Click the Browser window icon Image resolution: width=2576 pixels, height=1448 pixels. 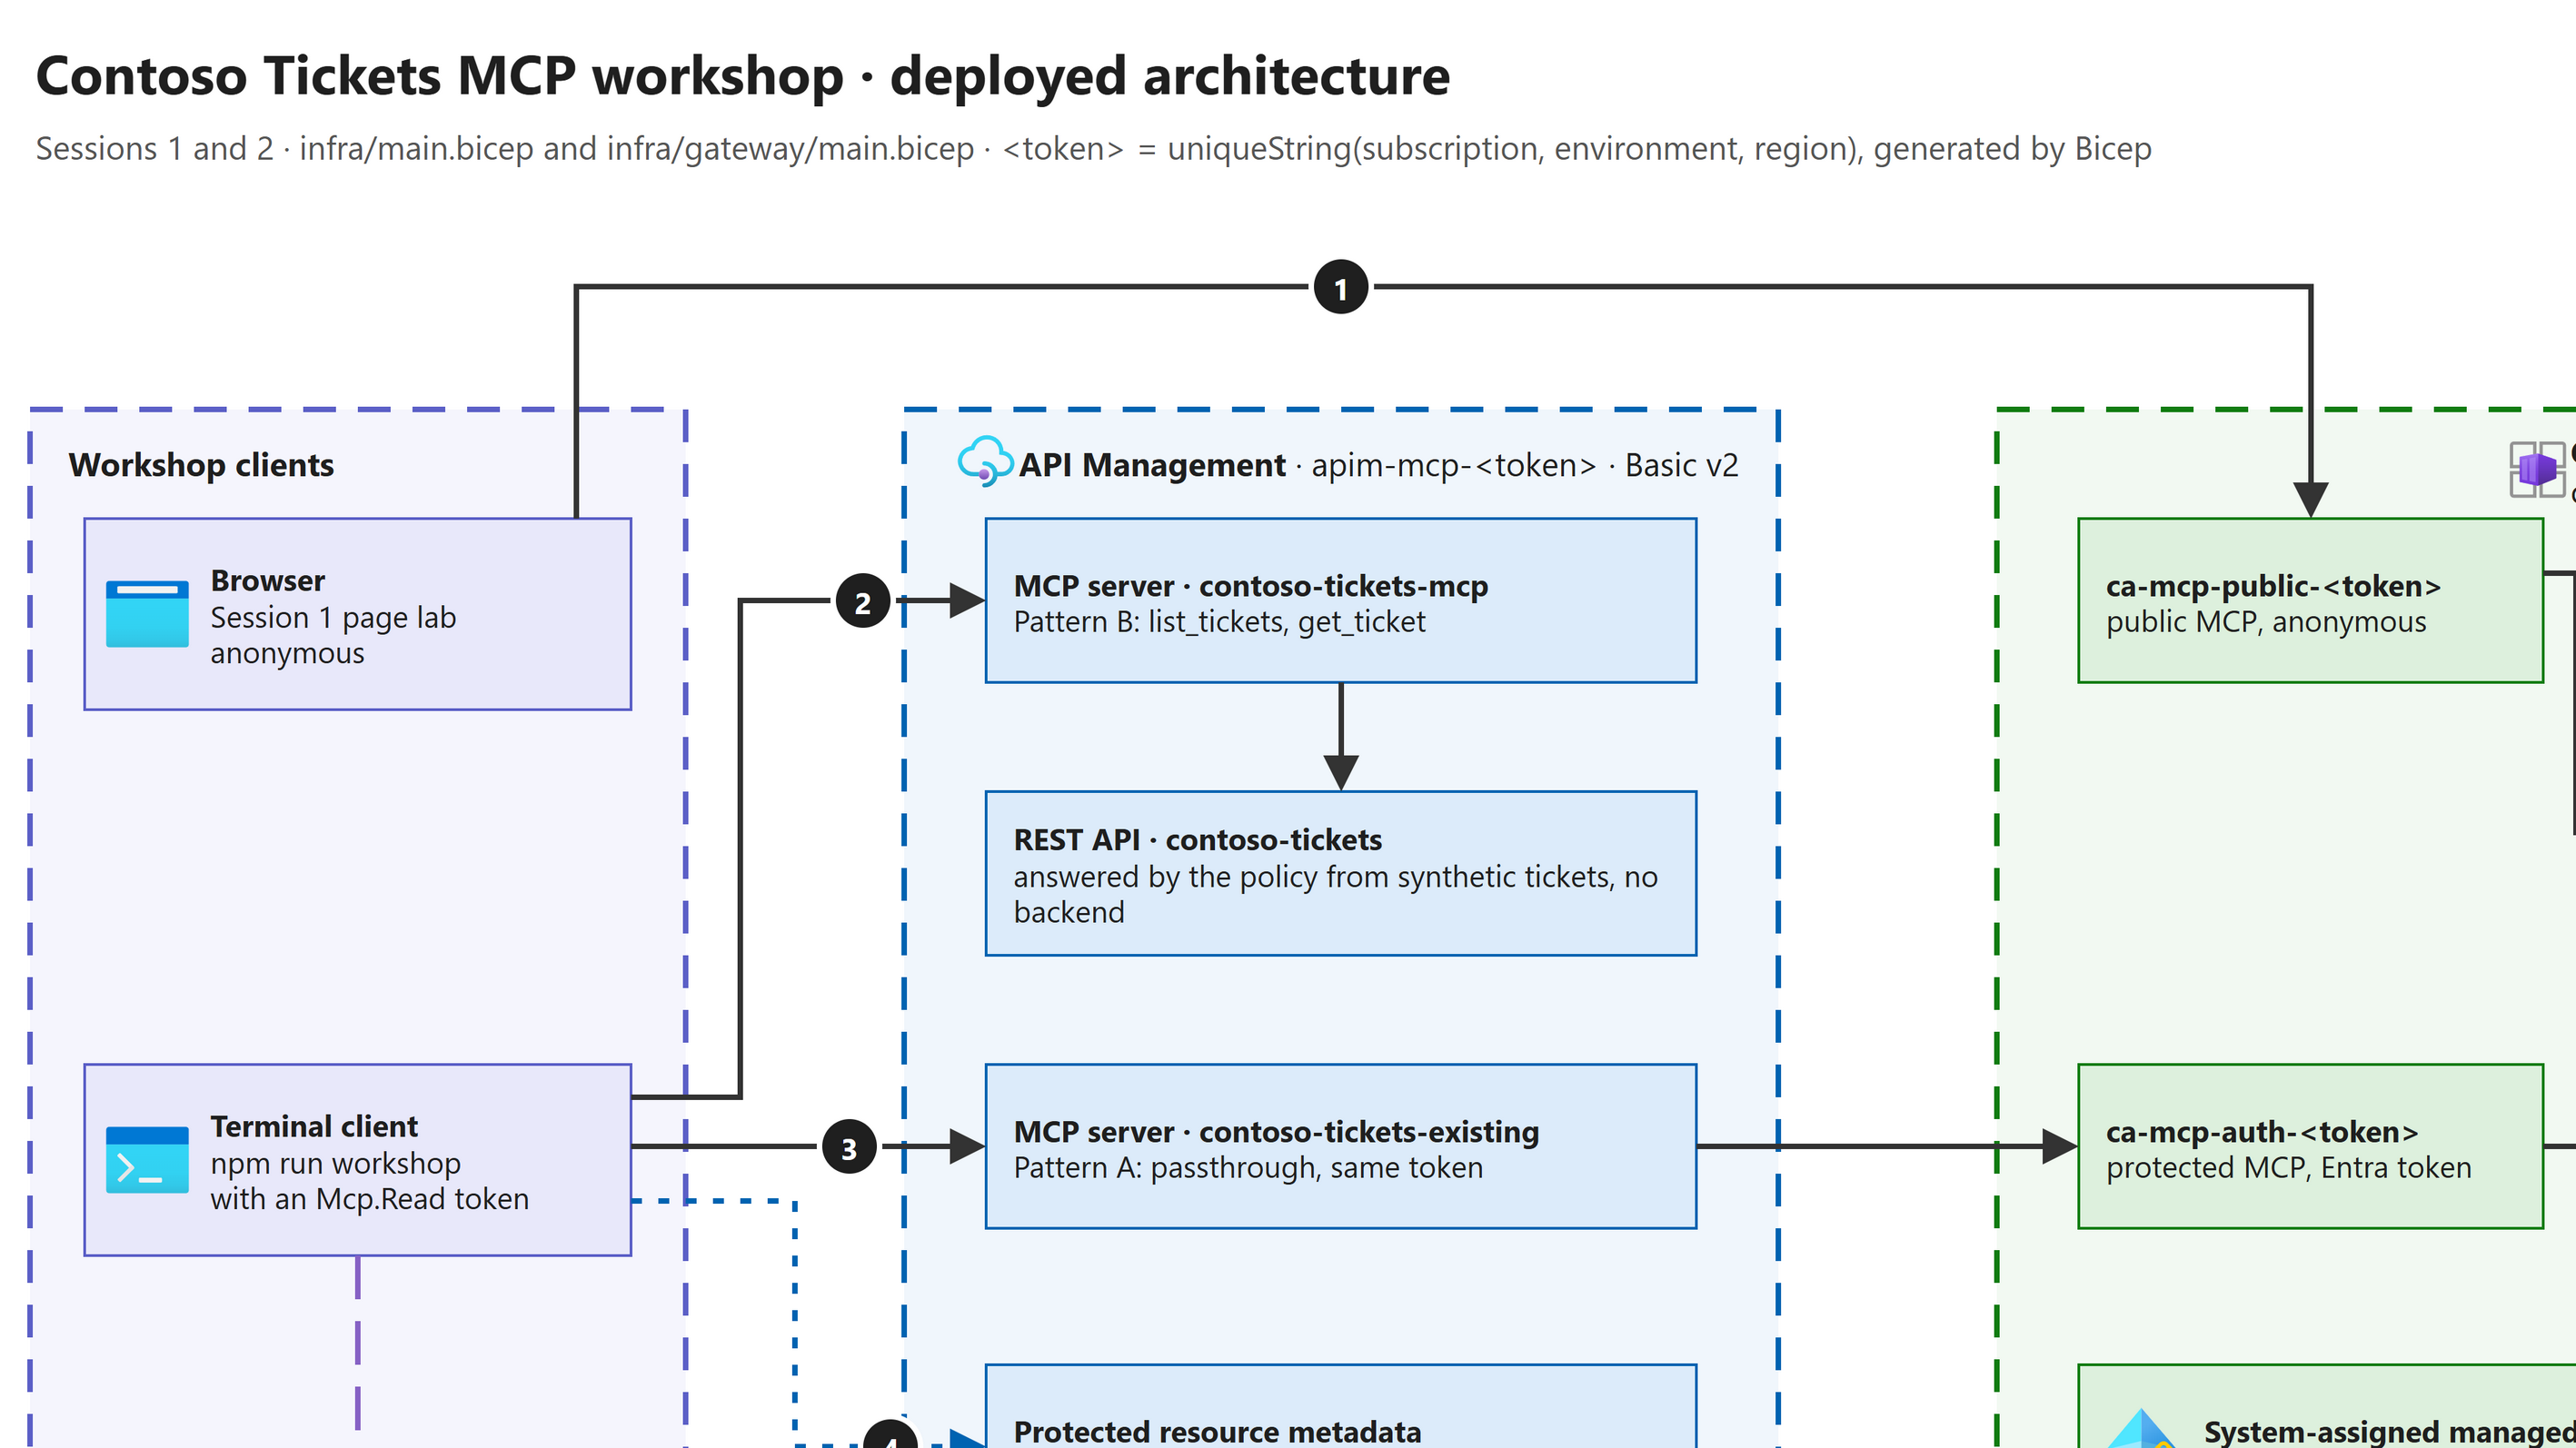pos(147,614)
